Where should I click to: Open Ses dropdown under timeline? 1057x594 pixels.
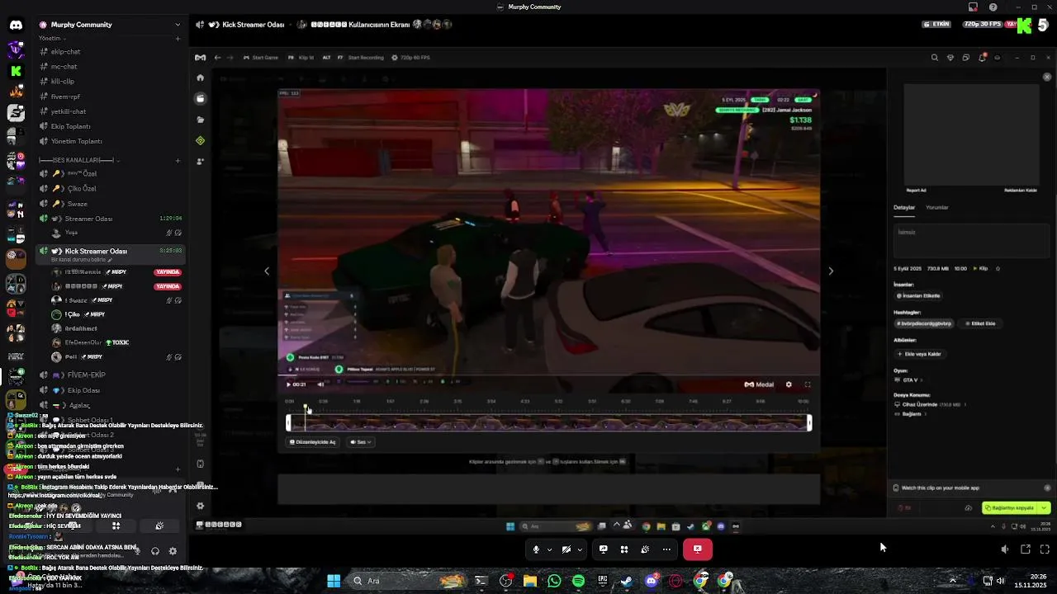coord(361,442)
